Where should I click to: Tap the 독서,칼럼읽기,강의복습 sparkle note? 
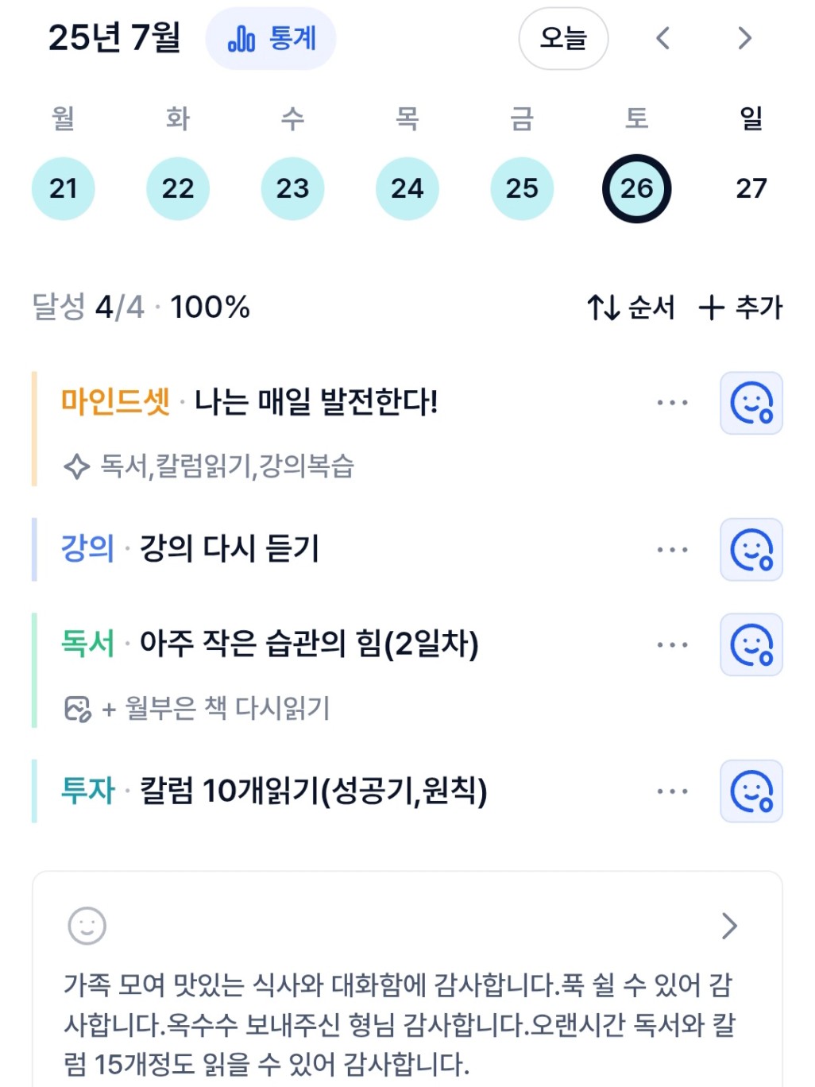208,466
